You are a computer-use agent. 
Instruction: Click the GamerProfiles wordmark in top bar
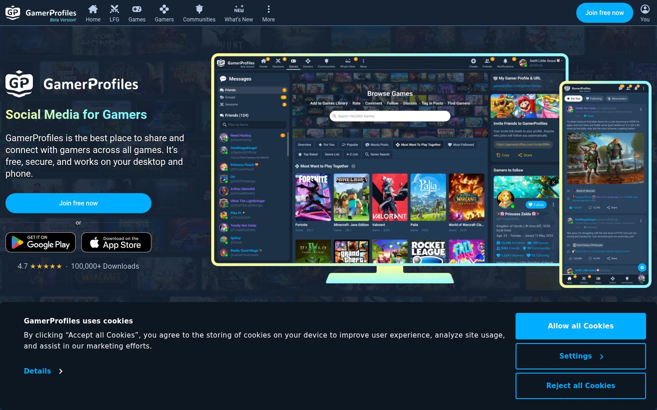tap(51, 12)
